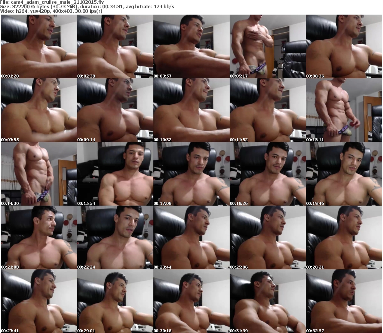
Task: Open the frame stamped 00:06:36
Action: click(344, 46)
